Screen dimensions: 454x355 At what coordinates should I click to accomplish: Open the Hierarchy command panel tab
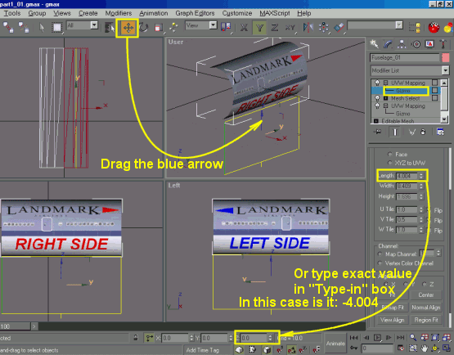[402, 44]
